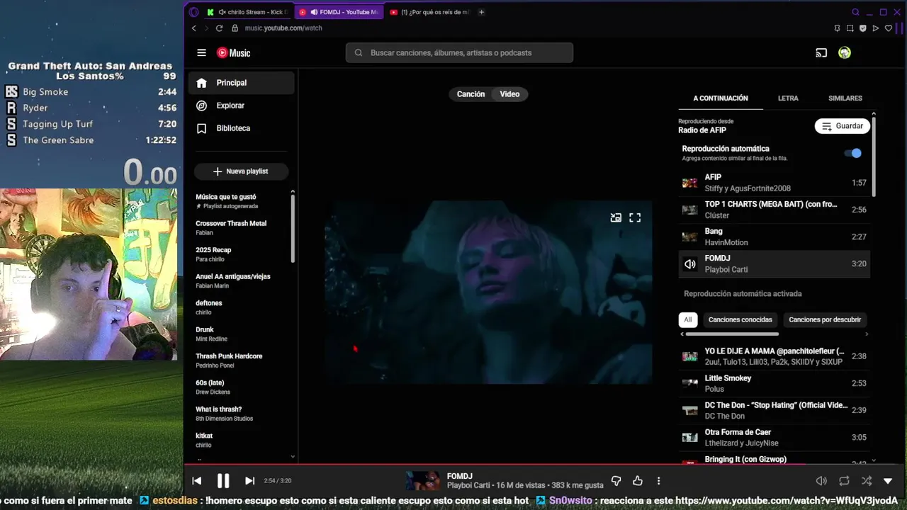
Task: Toggle Reproducción automática switch
Action: point(853,153)
